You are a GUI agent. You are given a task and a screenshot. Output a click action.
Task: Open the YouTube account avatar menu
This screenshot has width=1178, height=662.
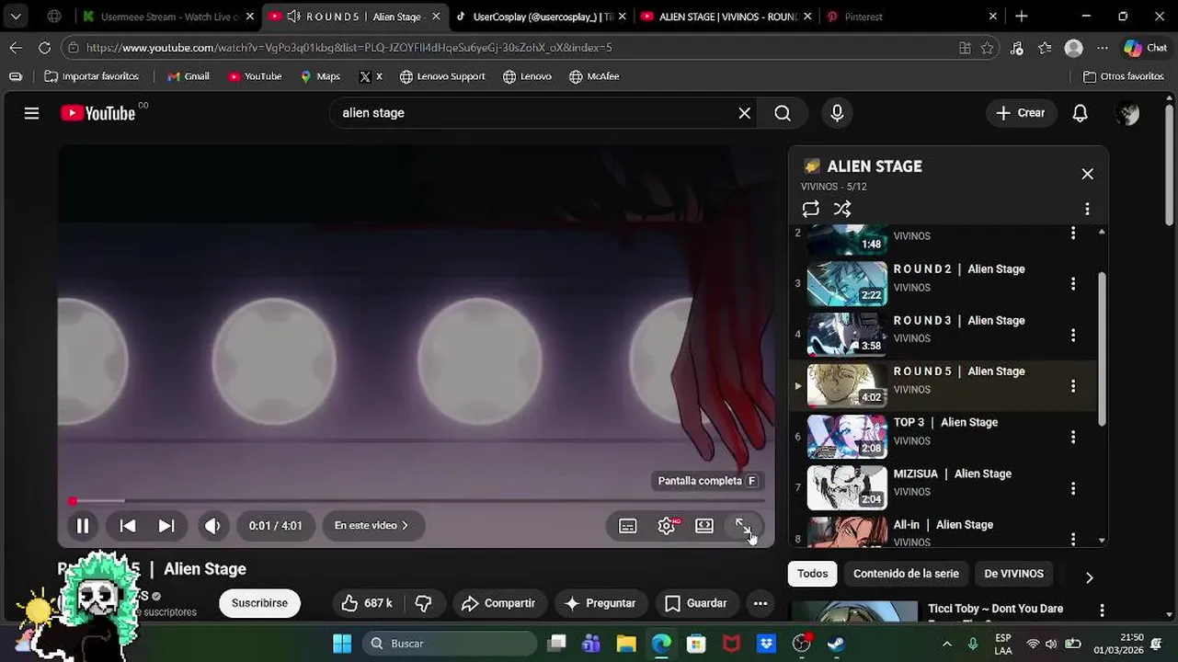pos(1127,113)
